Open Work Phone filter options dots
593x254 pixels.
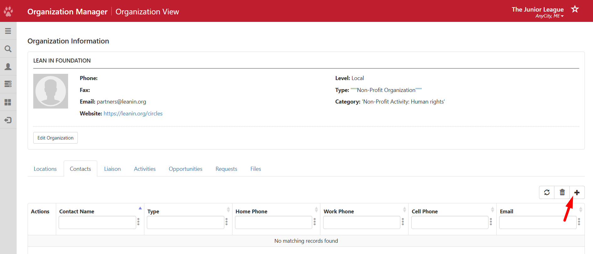pos(403,222)
